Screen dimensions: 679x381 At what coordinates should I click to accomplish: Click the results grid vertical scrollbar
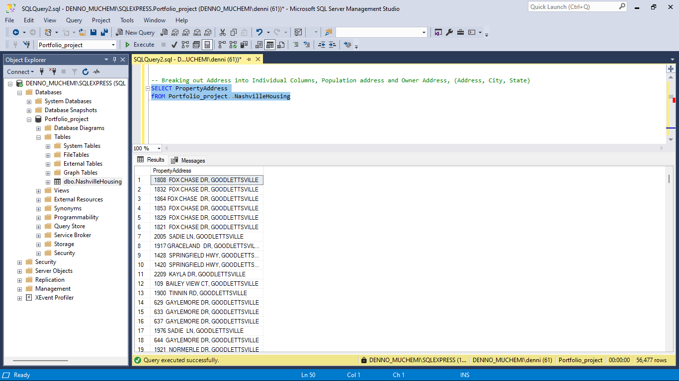pyautogui.click(x=670, y=259)
